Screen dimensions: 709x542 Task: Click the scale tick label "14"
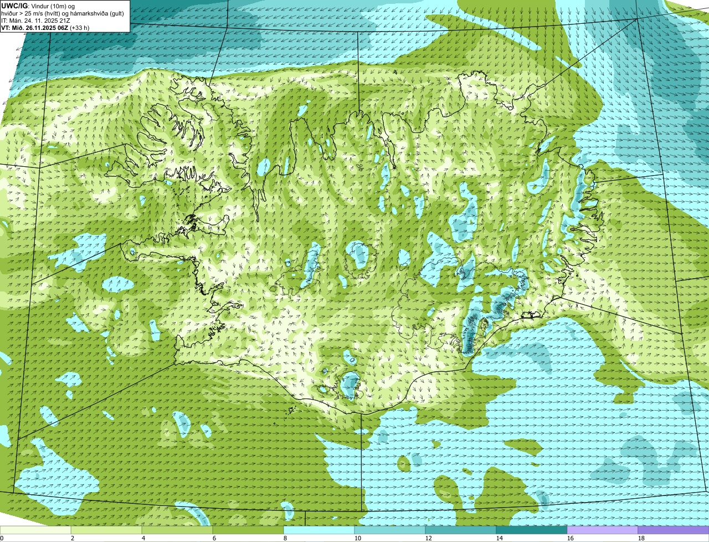(500, 538)
